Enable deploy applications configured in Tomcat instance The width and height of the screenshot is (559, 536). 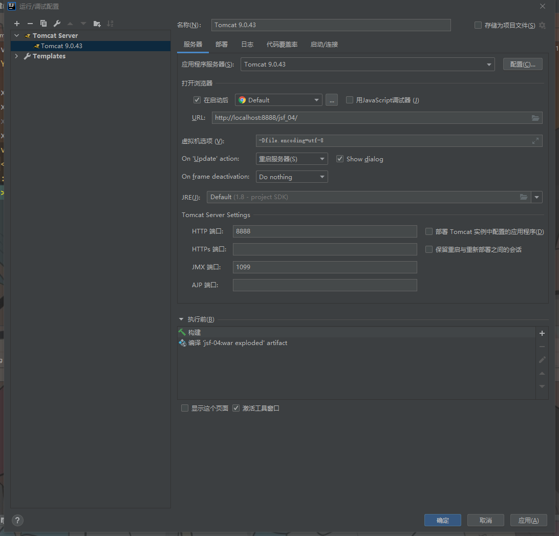(x=429, y=231)
